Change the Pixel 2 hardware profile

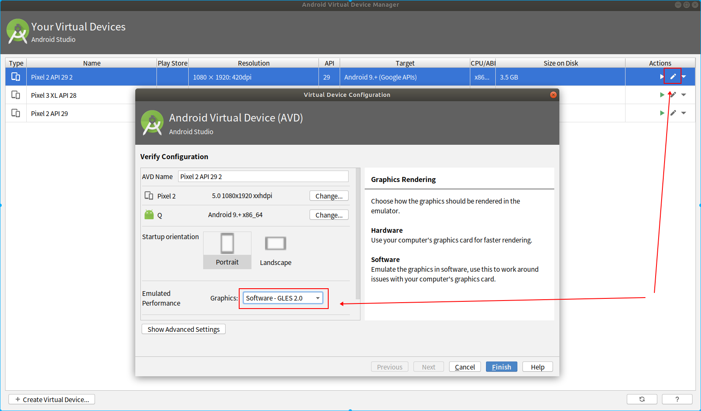point(329,196)
